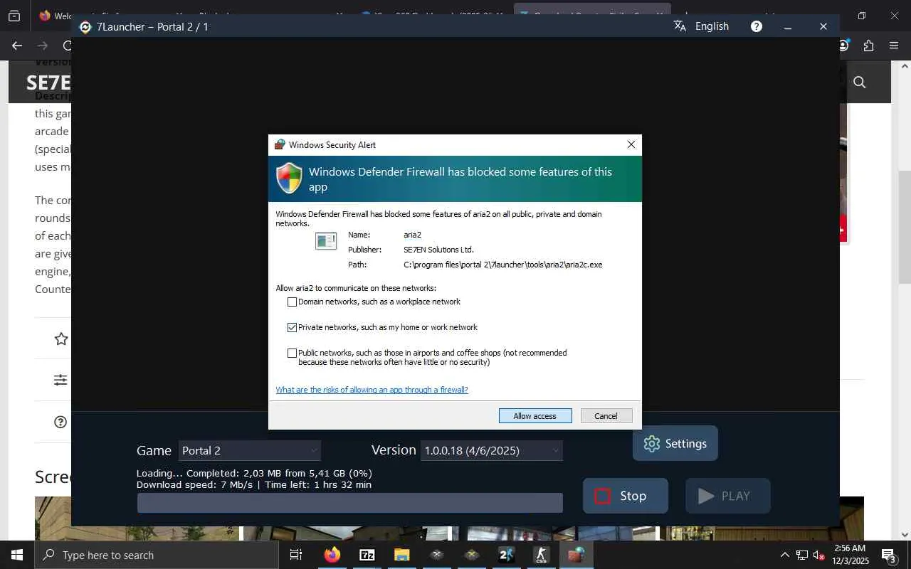911x569 pixels.
Task: Enable Public networks checkbox
Action: coord(292,353)
